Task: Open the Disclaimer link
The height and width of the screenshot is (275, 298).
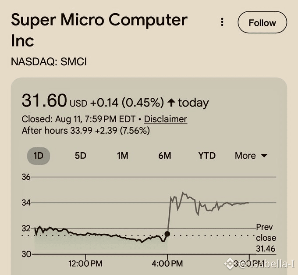Action: click(166, 119)
